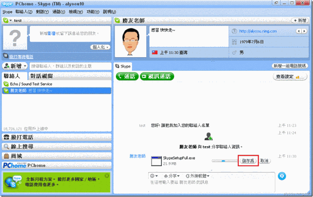Click the online users count text
This screenshot has height=197, width=313.
point(25,129)
